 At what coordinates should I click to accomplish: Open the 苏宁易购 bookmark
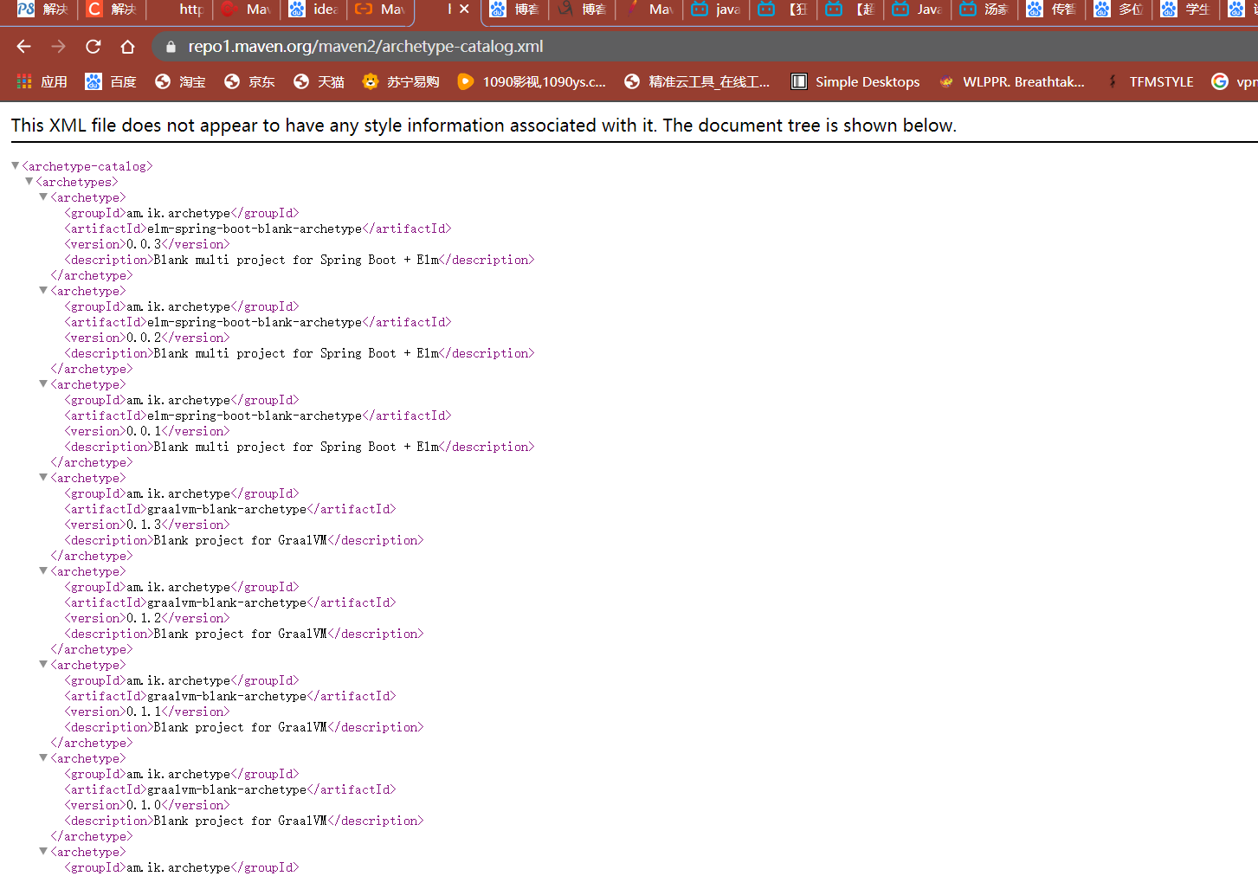pos(400,81)
